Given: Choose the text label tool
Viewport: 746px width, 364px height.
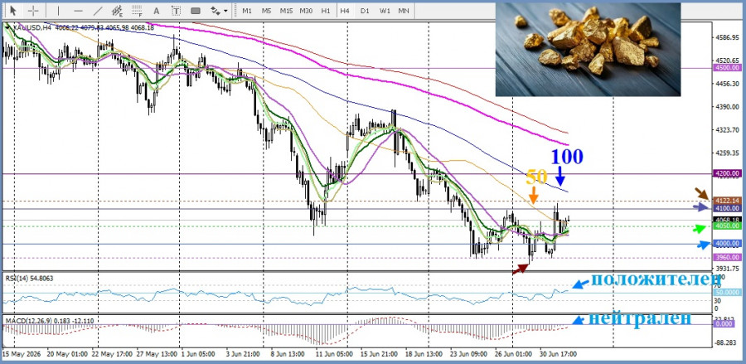Looking at the screenshot, I should [x=177, y=11].
